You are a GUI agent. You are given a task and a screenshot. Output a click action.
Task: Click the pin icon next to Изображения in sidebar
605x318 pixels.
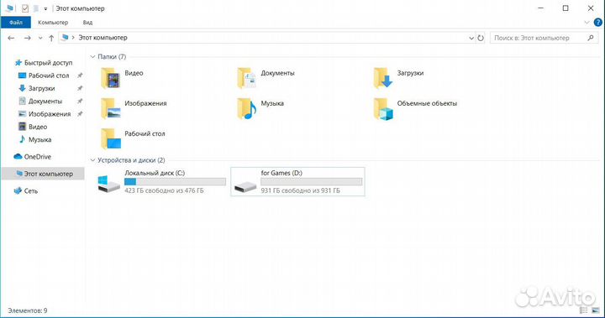pyautogui.click(x=80, y=114)
